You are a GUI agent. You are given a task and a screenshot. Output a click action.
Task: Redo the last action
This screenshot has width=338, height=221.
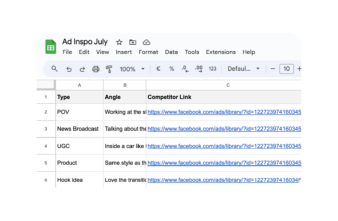82,69
